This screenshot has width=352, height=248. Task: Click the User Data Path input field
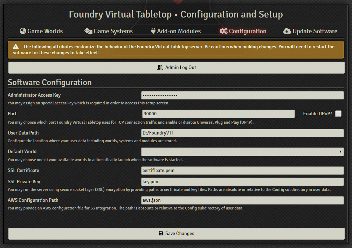pyautogui.click(x=242, y=133)
